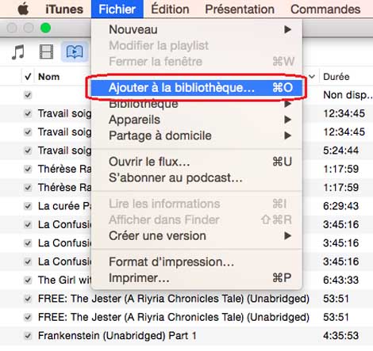Select The Girl wit audiobook title

(x=64, y=280)
